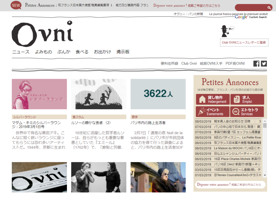
Task: Open 06/03/2019 日仏エシャンジュパーティー announcement
Action: pyautogui.click(x=228, y=154)
